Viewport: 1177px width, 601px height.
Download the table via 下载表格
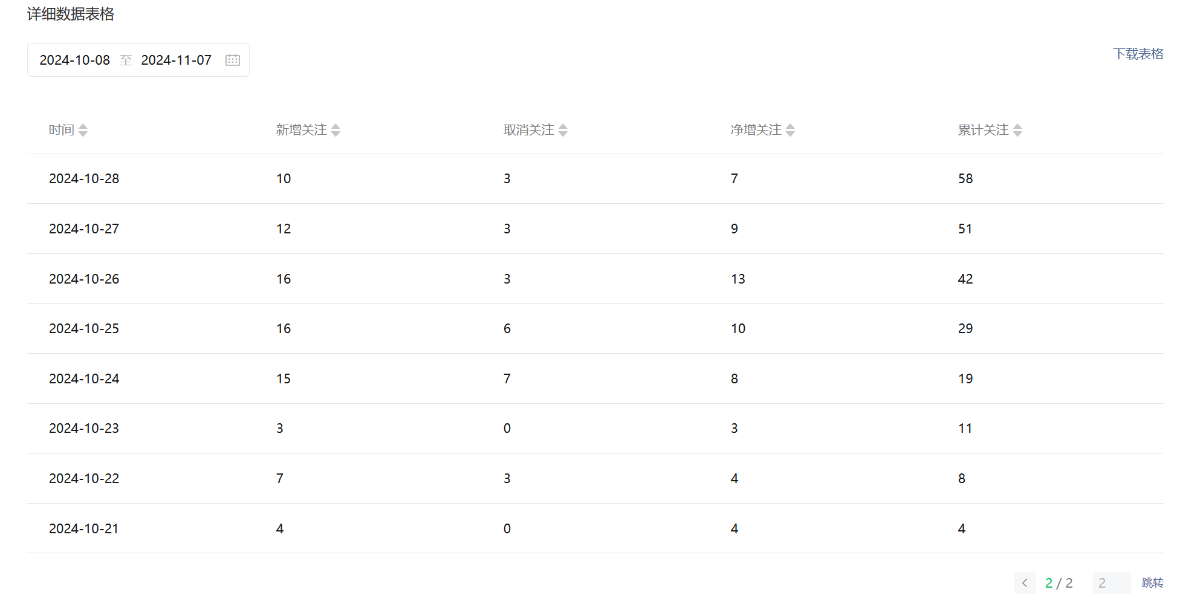(1138, 54)
